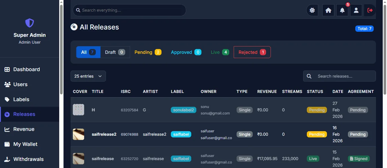
Task: Sort by STATUS column header
Action: (315, 92)
